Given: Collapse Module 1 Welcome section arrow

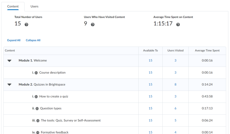Looking at the screenshot, I should (9, 61).
